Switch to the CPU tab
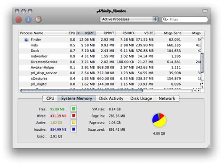The height and width of the screenshot is (165, 223). coord(50,98)
